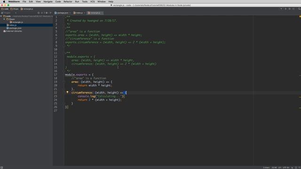This screenshot has height=169, width=301.
Task: Open the Code menu
Action: pos(58,1)
